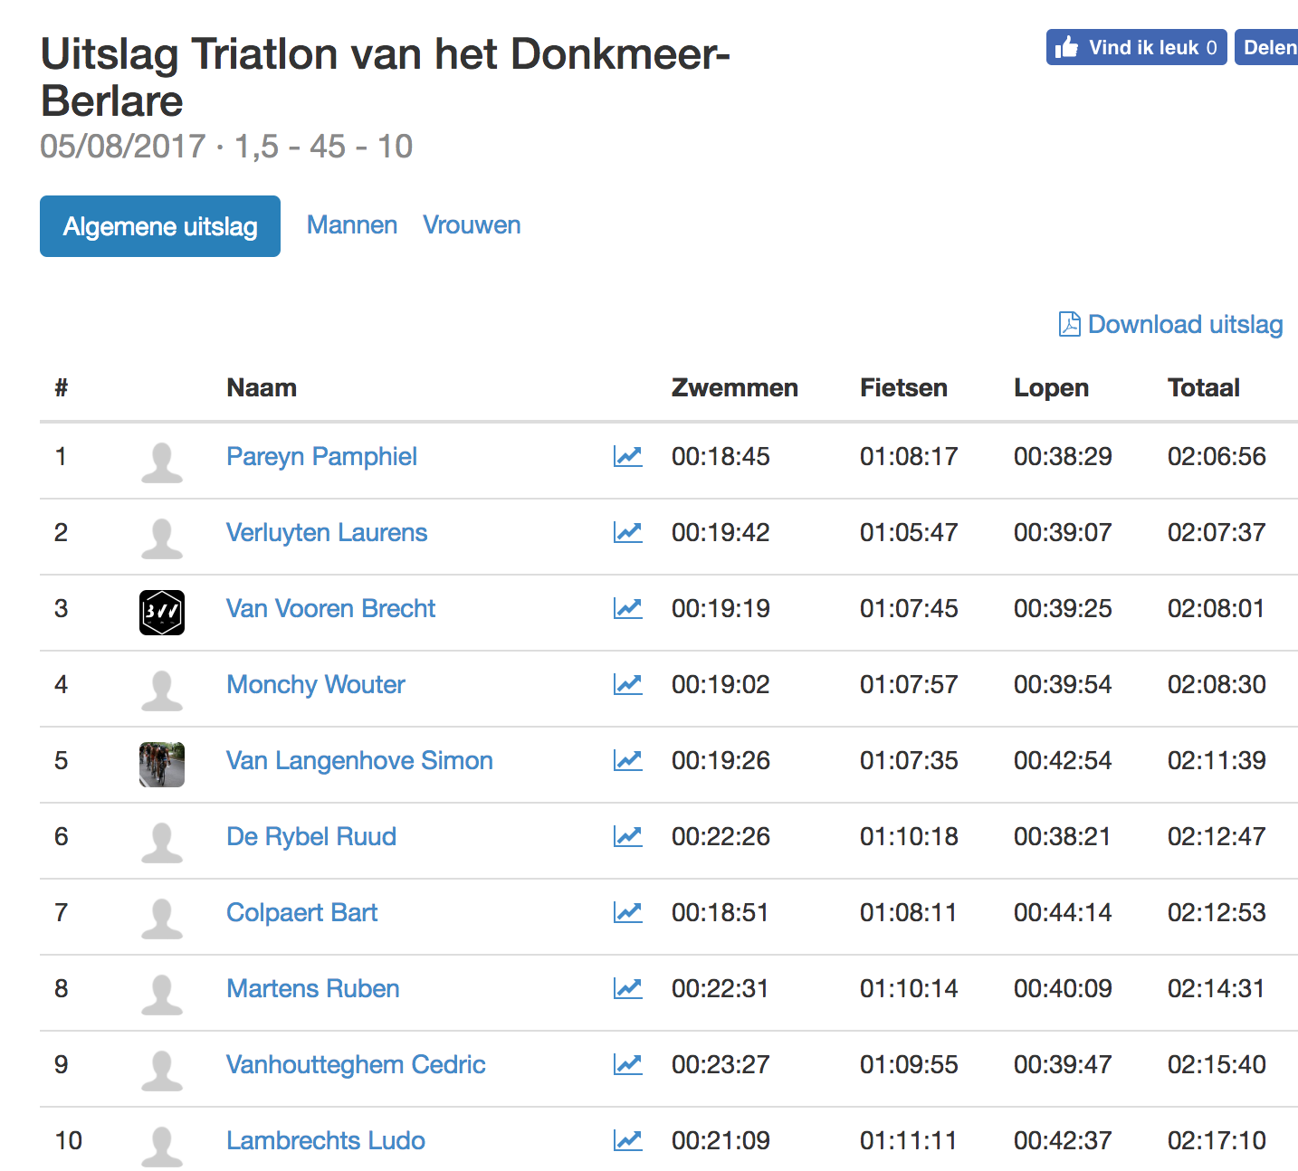Open Monchy Wouter's athlete profile
Viewport: 1298px width, 1171px height.
tap(316, 684)
